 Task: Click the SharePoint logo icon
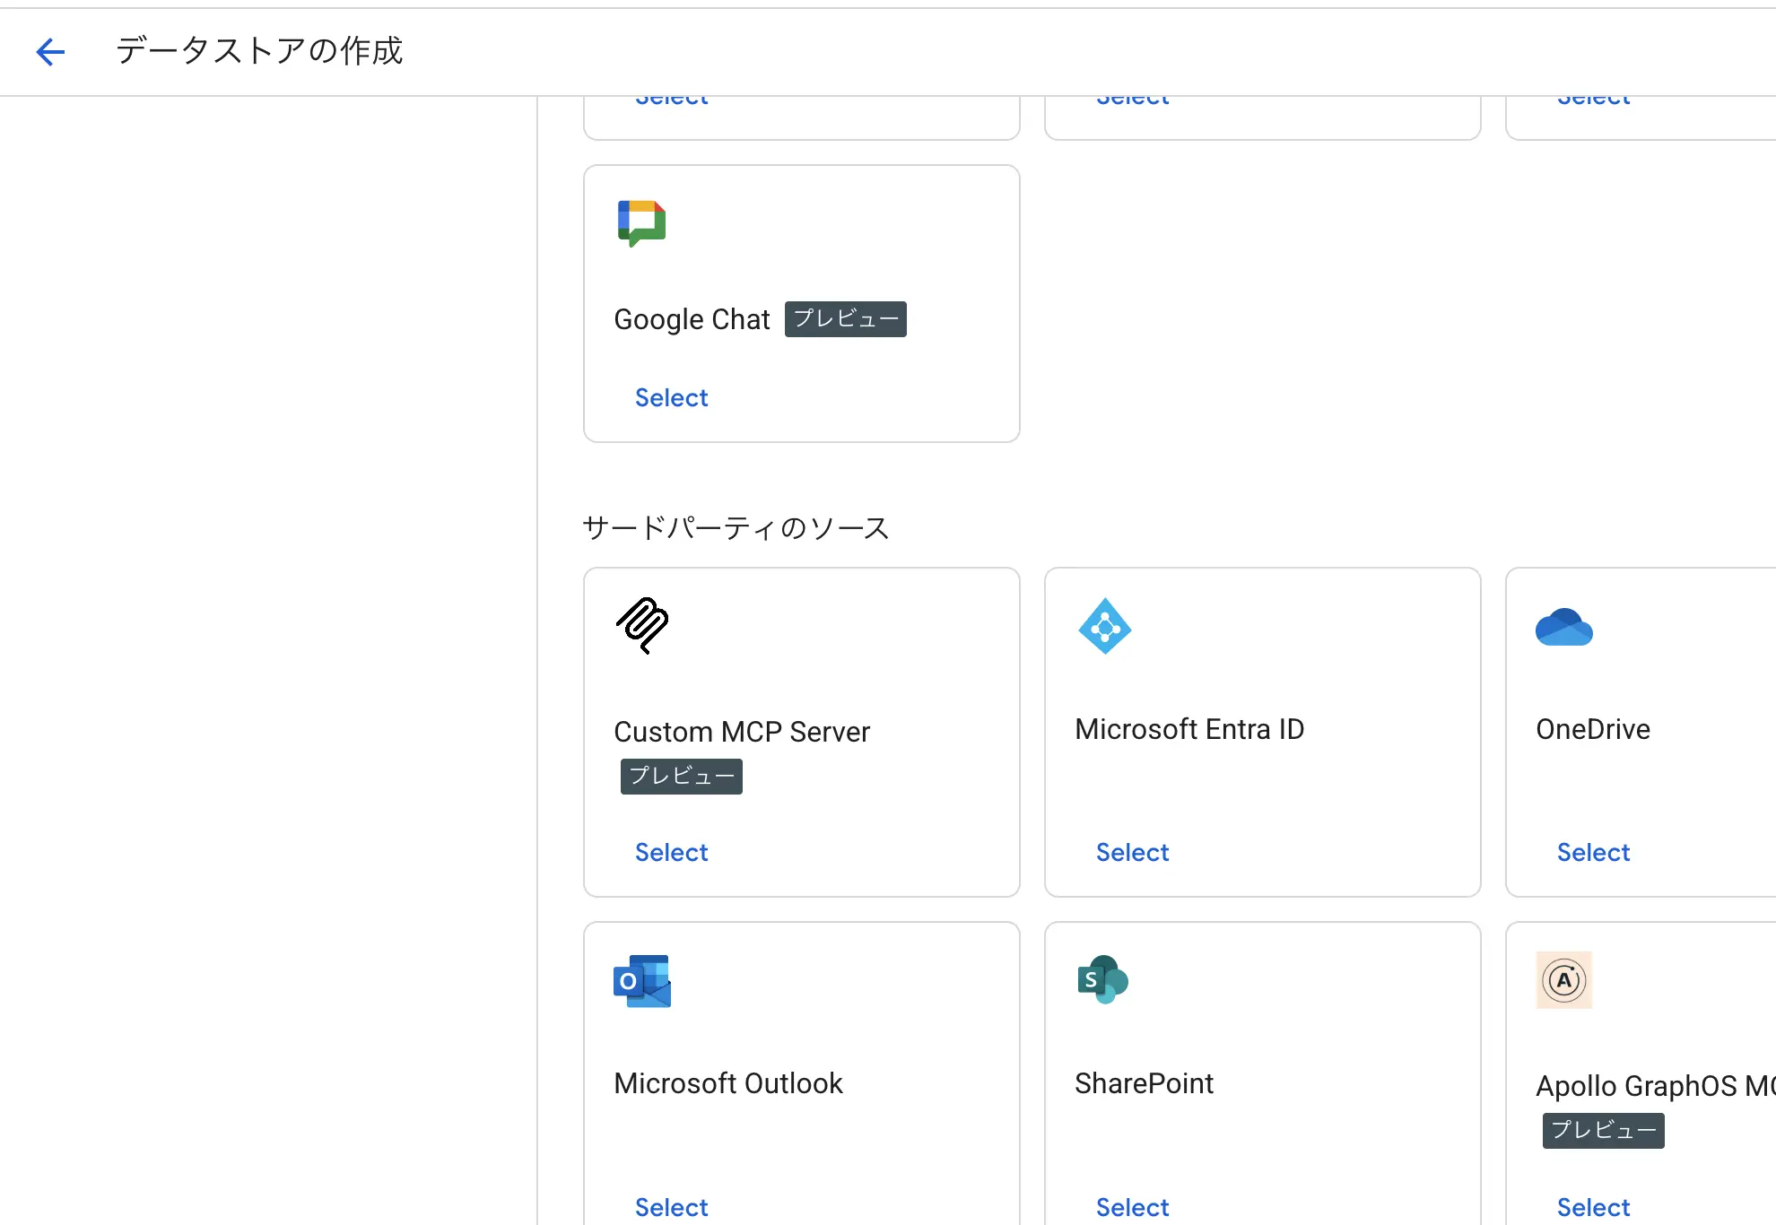pyautogui.click(x=1103, y=979)
